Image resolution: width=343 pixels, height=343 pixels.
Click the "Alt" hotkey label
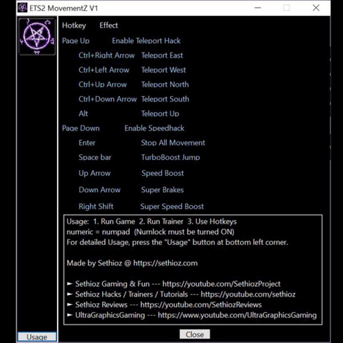[x=83, y=114]
